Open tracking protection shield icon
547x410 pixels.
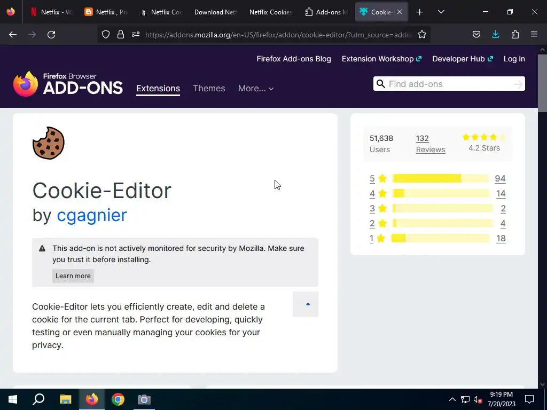click(x=106, y=34)
